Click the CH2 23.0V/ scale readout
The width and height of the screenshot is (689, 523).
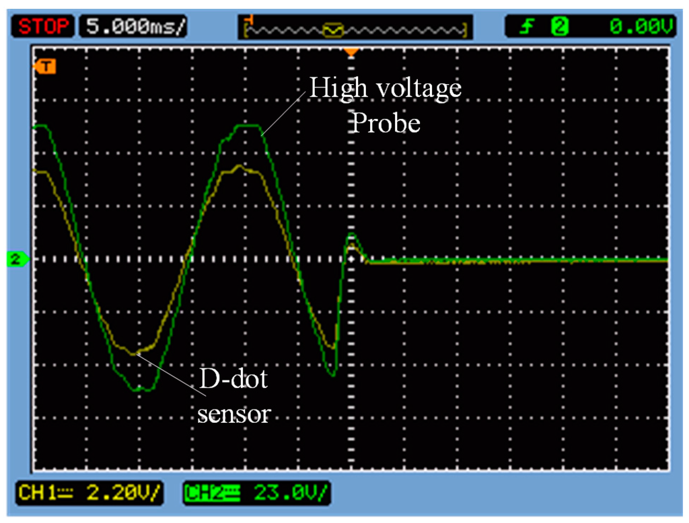click(256, 493)
